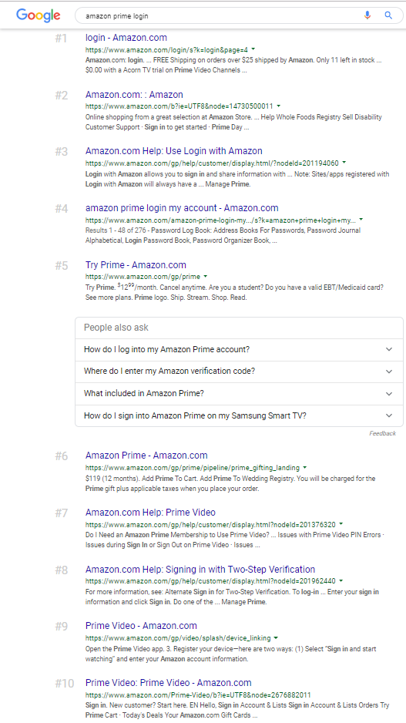406x723 pixels.
Task: Open result 'Try Prime - Amazon.com'
Action: [x=136, y=264]
